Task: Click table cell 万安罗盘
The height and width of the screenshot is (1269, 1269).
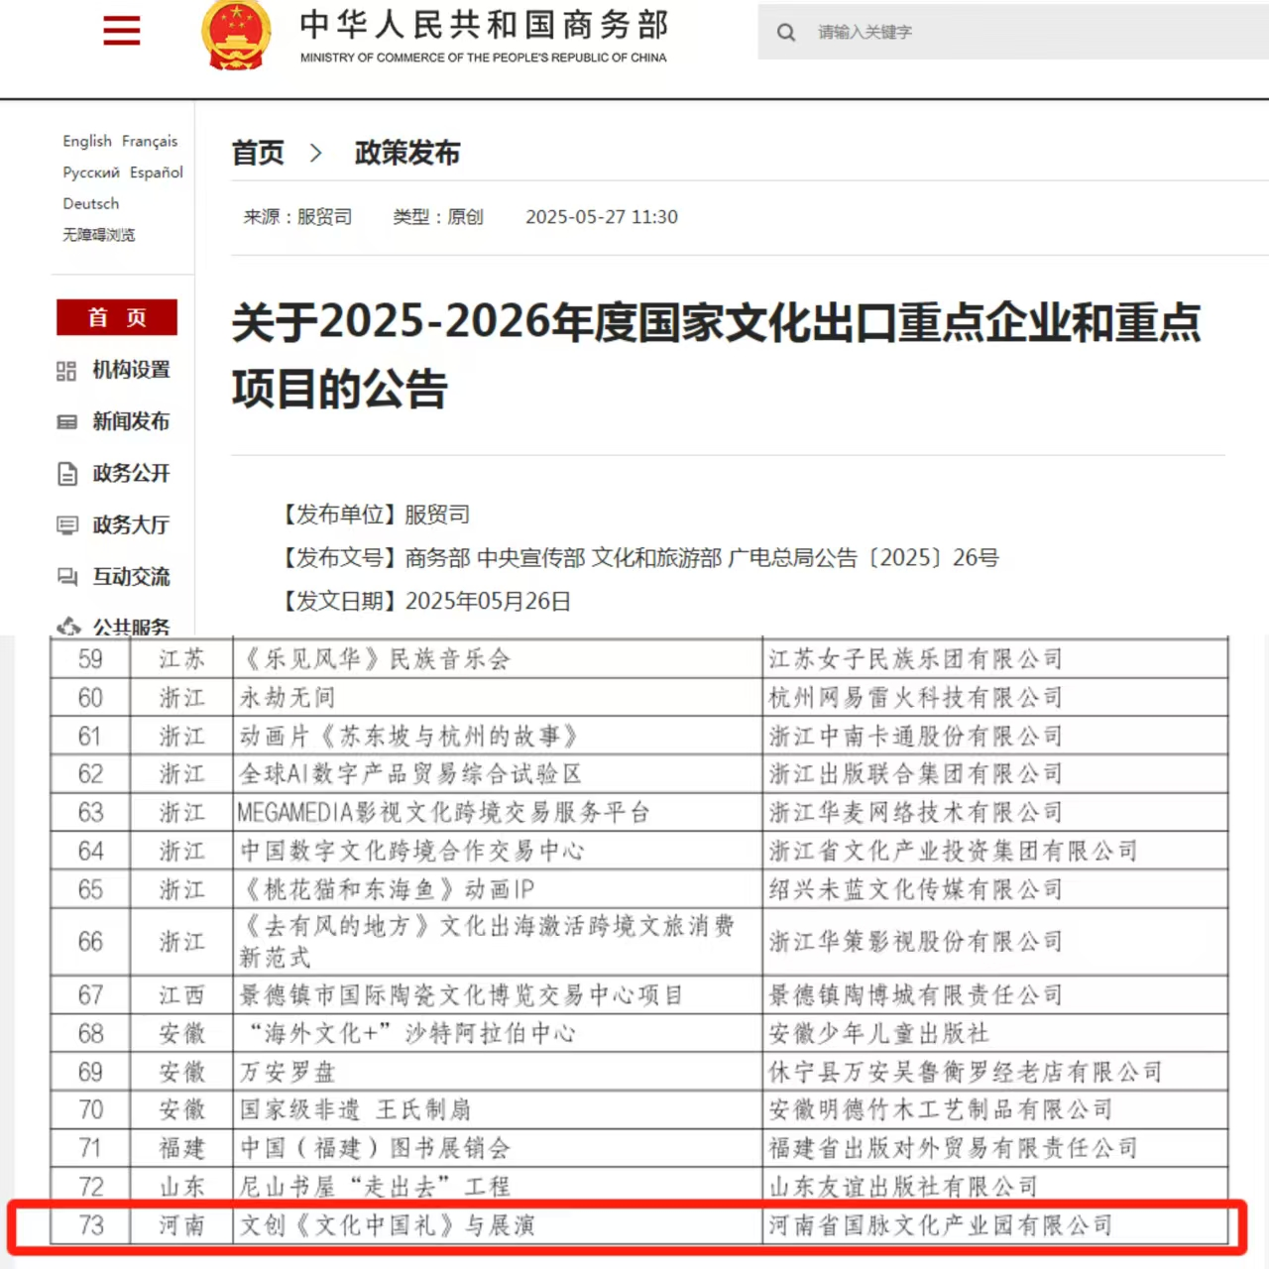Action: (498, 1073)
